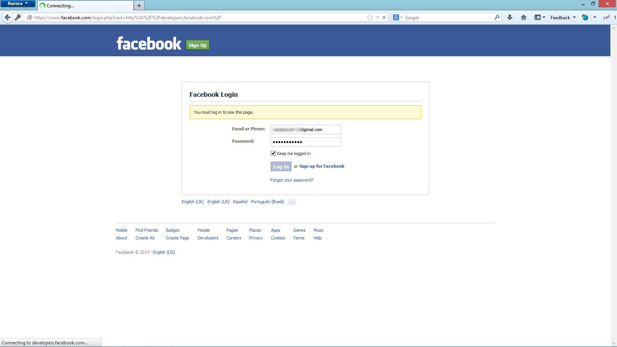Click the scrollbar up arrow
This screenshot has height=347, width=617.
[614, 28]
